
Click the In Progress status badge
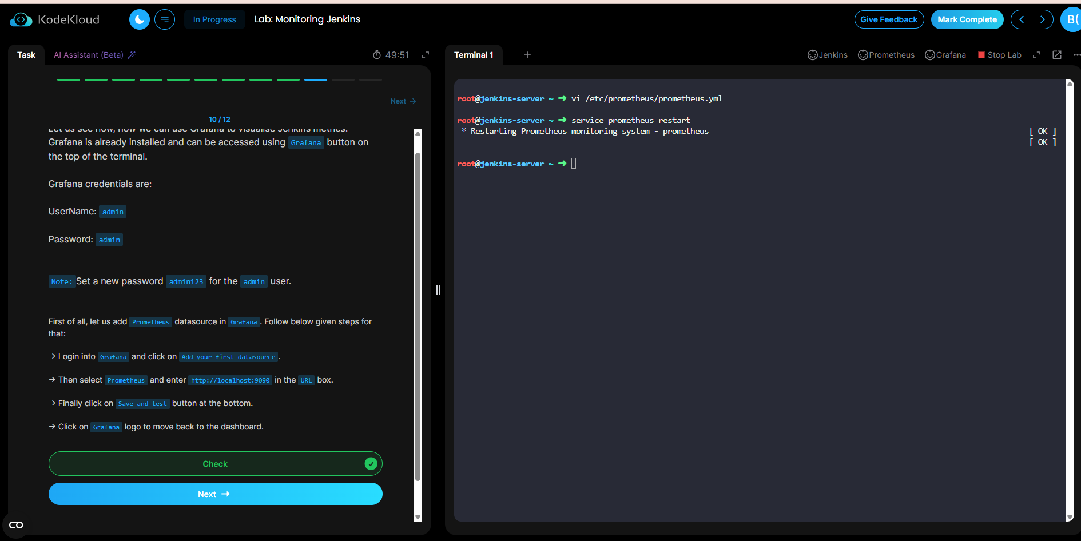214,19
